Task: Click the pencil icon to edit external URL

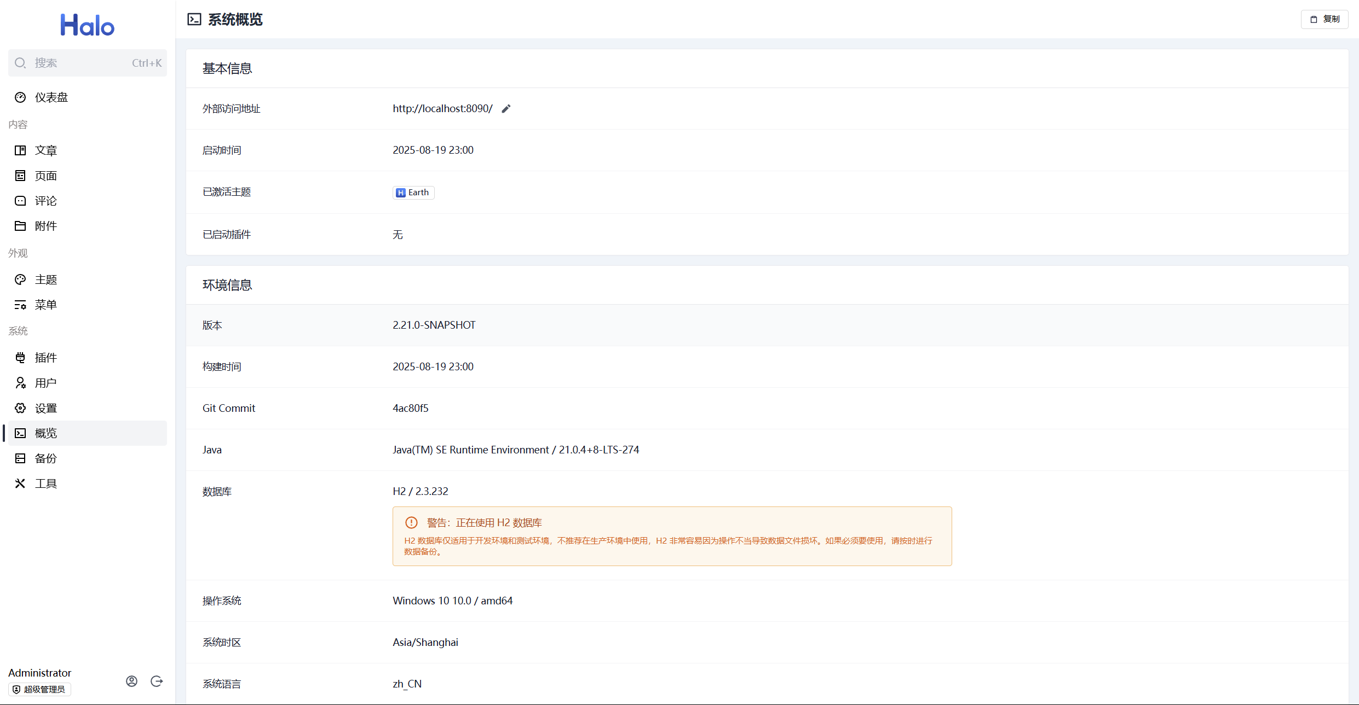Action: (x=506, y=109)
